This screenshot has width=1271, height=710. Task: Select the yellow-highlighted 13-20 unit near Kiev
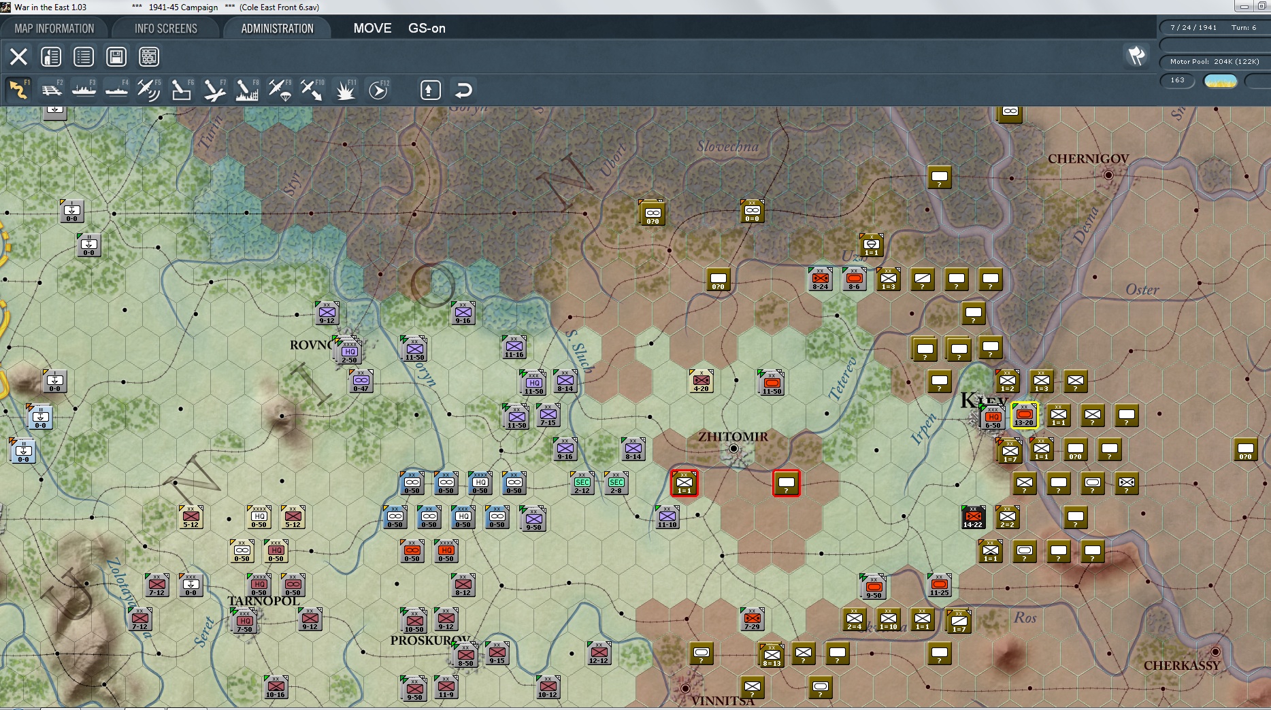(1024, 415)
